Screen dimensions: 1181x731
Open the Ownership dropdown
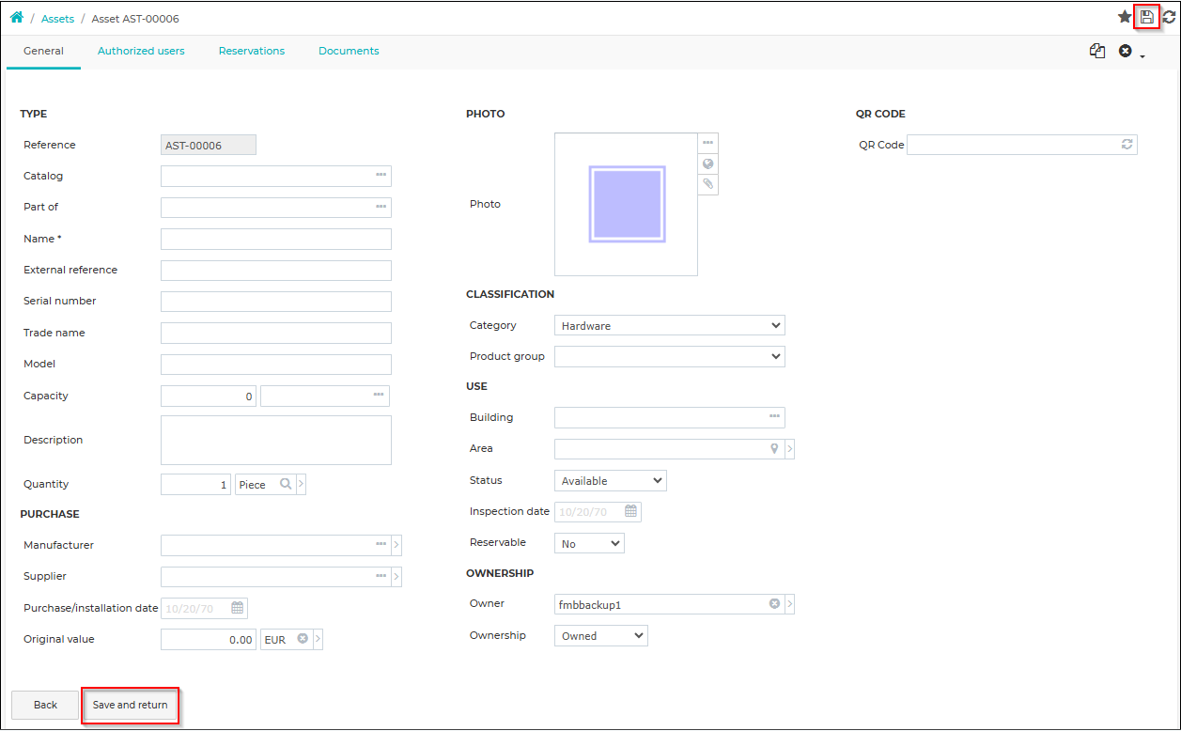click(x=601, y=636)
